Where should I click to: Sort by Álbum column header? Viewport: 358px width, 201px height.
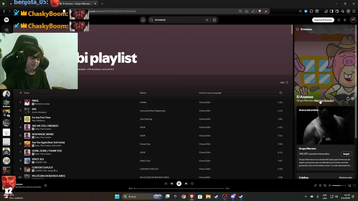(x=143, y=93)
